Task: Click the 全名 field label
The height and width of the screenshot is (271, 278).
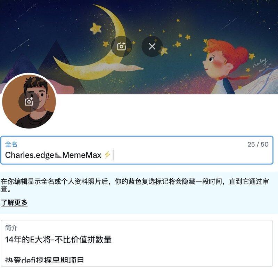Action: pyautogui.click(x=11, y=144)
